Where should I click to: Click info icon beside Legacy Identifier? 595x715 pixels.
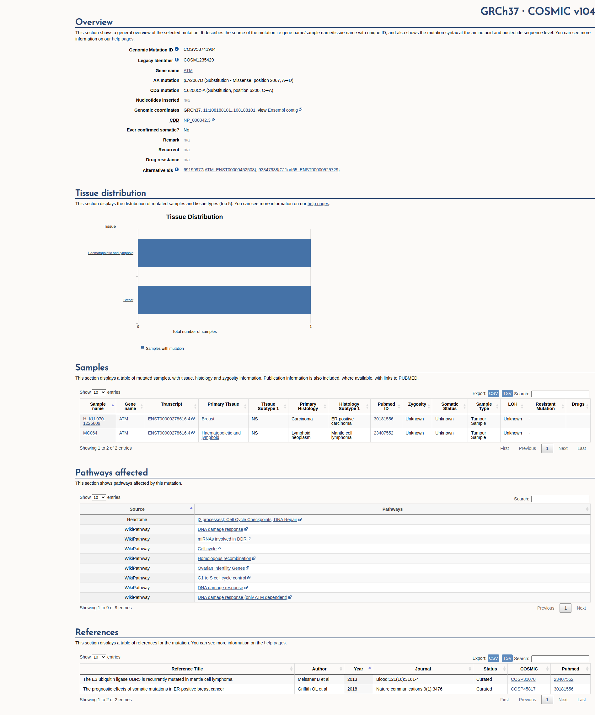pos(176,60)
